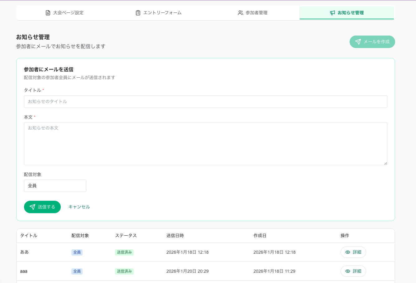This screenshot has width=416, height=283.
Task: Open 詳細 for the ああ announcement
Action: [353, 252]
